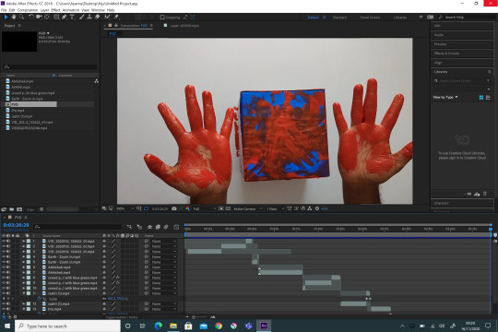Open the File menu
The width and height of the screenshot is (498, 332).
pos(4,10)
